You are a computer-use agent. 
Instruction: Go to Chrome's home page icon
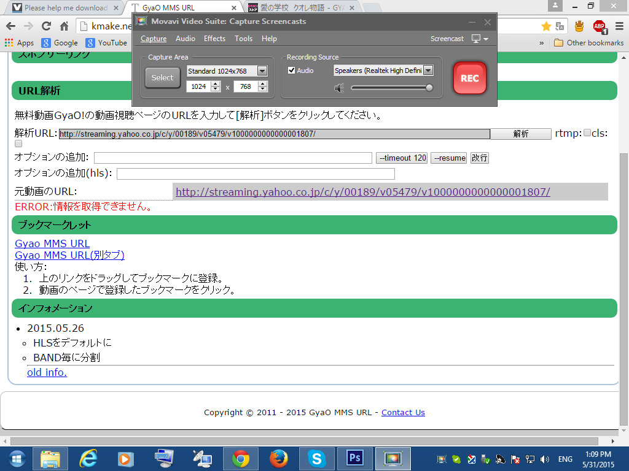click(x=64, y=26)
